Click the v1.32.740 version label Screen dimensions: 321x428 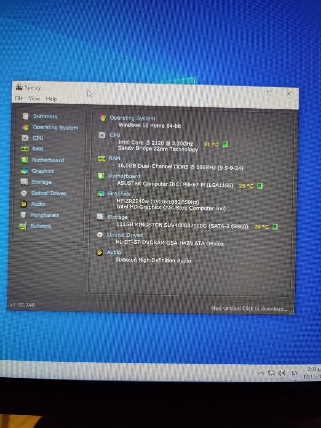(22, 305)
